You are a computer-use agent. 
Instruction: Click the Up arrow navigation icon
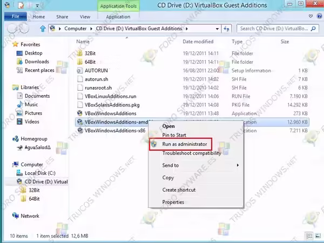(43, 29)
